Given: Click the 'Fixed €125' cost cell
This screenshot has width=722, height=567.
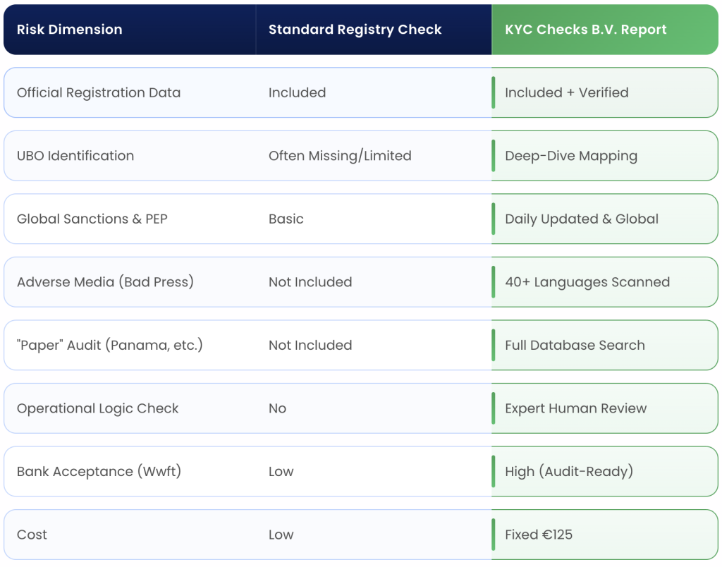Looking at the screenshot, I should pos(539,535).
